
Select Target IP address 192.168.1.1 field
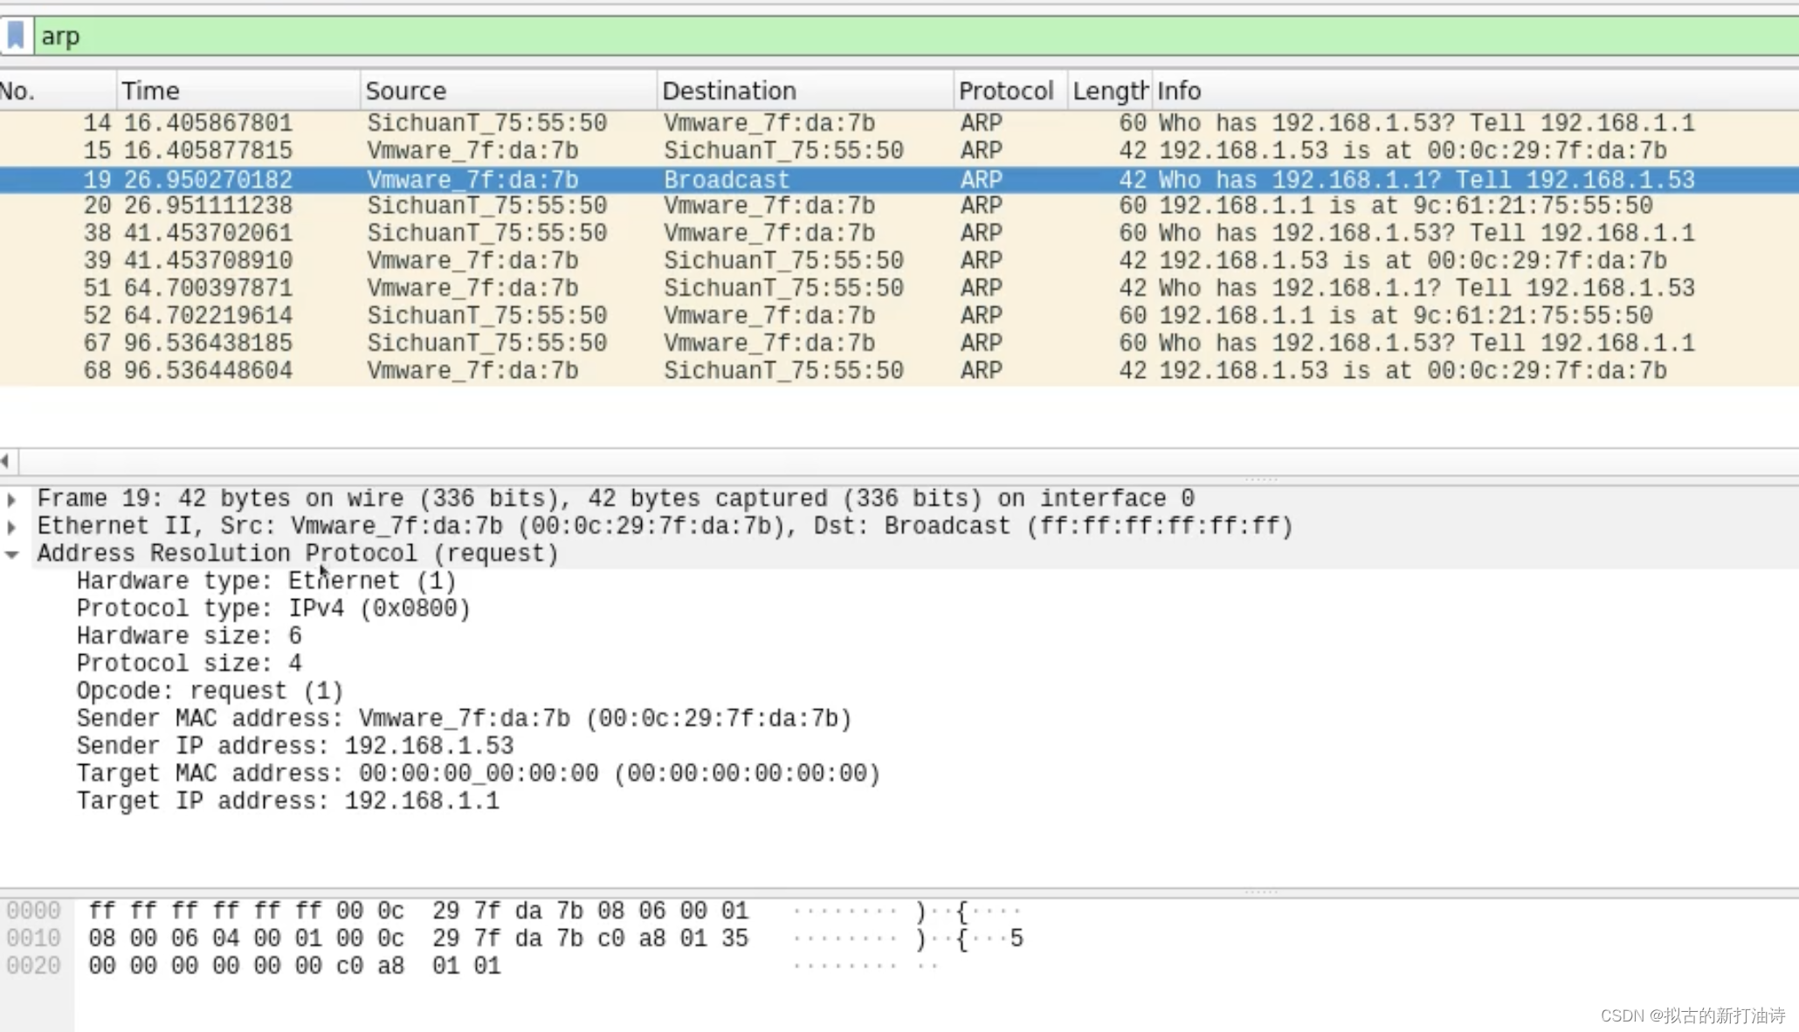(288, 802)
